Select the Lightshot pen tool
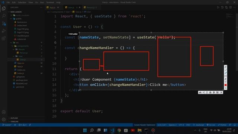The height and width of the screenshot is (134, 238). 226,67
